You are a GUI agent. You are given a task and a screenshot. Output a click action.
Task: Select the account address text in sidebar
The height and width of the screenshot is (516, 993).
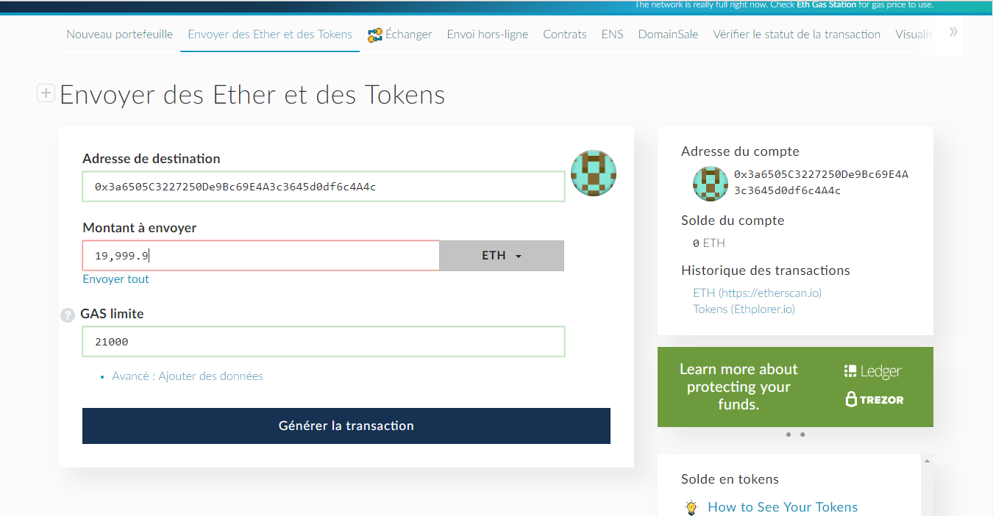click(822, 182)
